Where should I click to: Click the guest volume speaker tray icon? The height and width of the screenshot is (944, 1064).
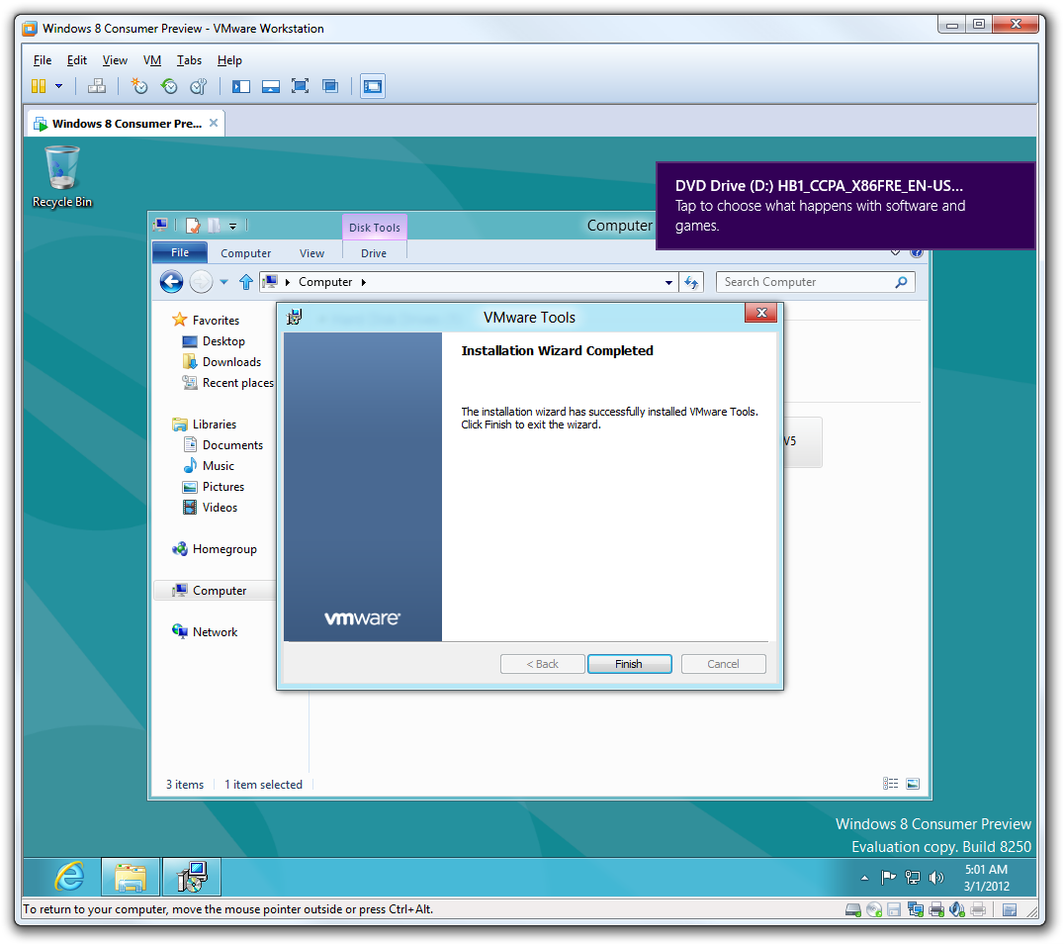point(936,878)
